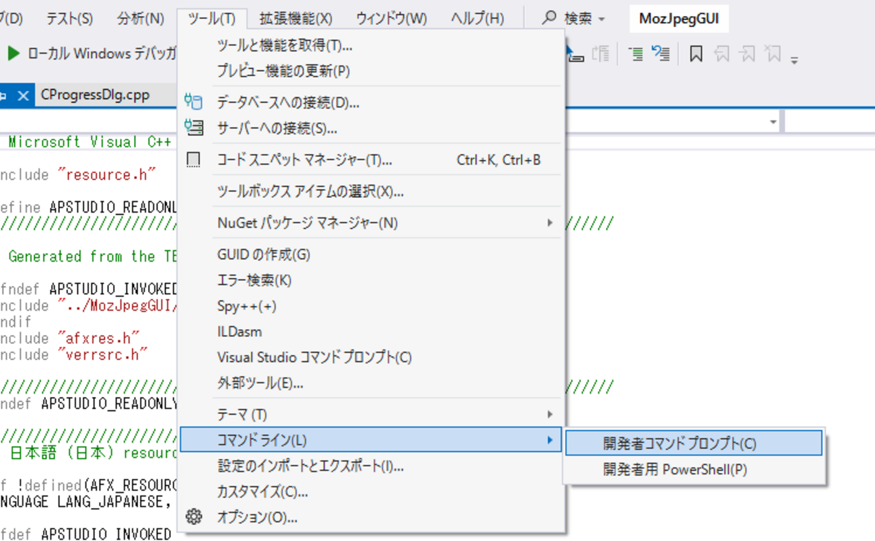This screenshot has width=875, height=541.
Task: Pin the active document tab
Action: click(x=3, y=96)
